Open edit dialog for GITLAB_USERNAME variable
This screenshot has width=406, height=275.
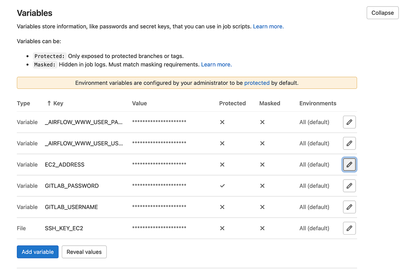[349, 207]
